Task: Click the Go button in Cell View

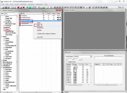Action: [80, 59]
